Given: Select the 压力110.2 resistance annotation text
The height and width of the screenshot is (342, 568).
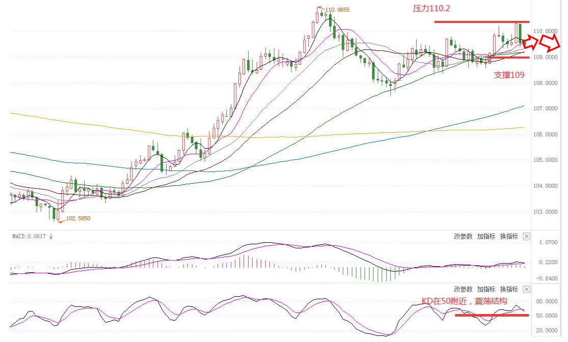Looking at the screenshot, I should 431,9.
